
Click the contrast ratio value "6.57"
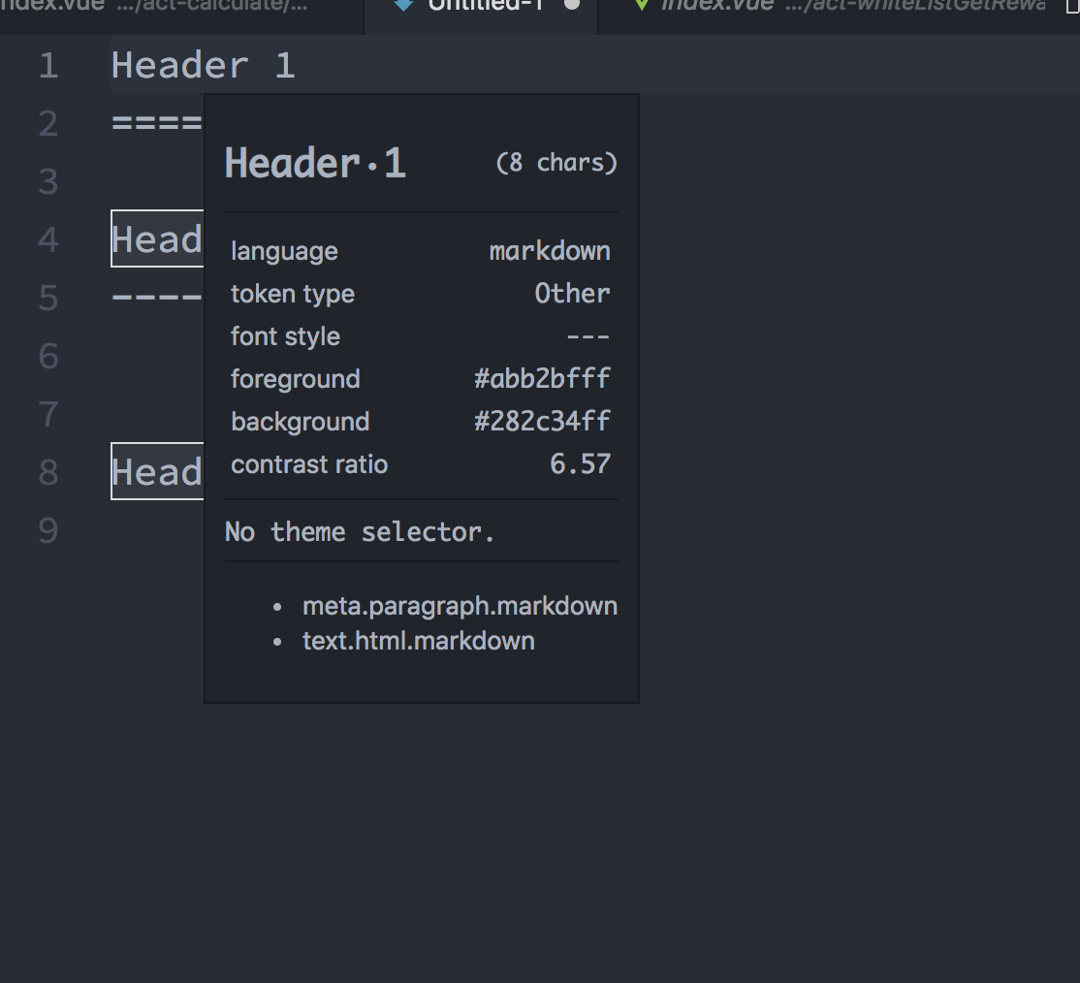point(580,464)
